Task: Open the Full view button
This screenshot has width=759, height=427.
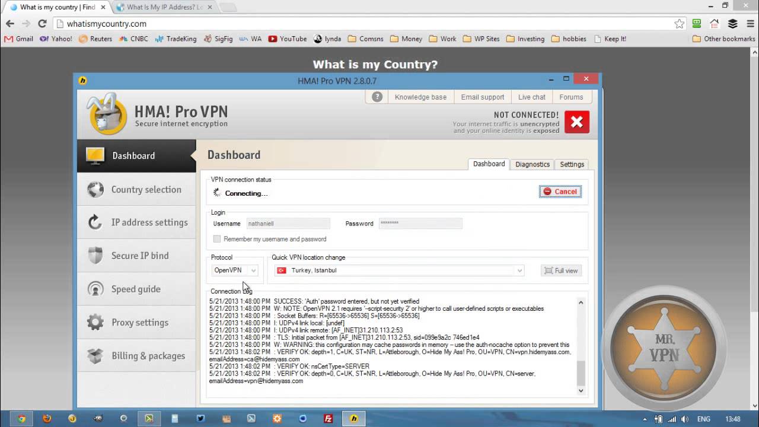Action: [561, 270]
